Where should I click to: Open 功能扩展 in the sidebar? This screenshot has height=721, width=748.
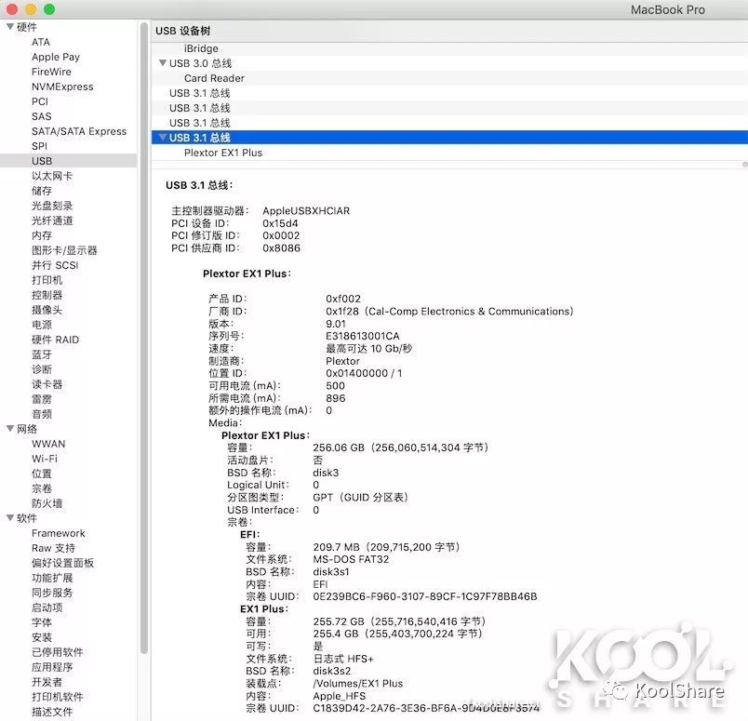52,578
